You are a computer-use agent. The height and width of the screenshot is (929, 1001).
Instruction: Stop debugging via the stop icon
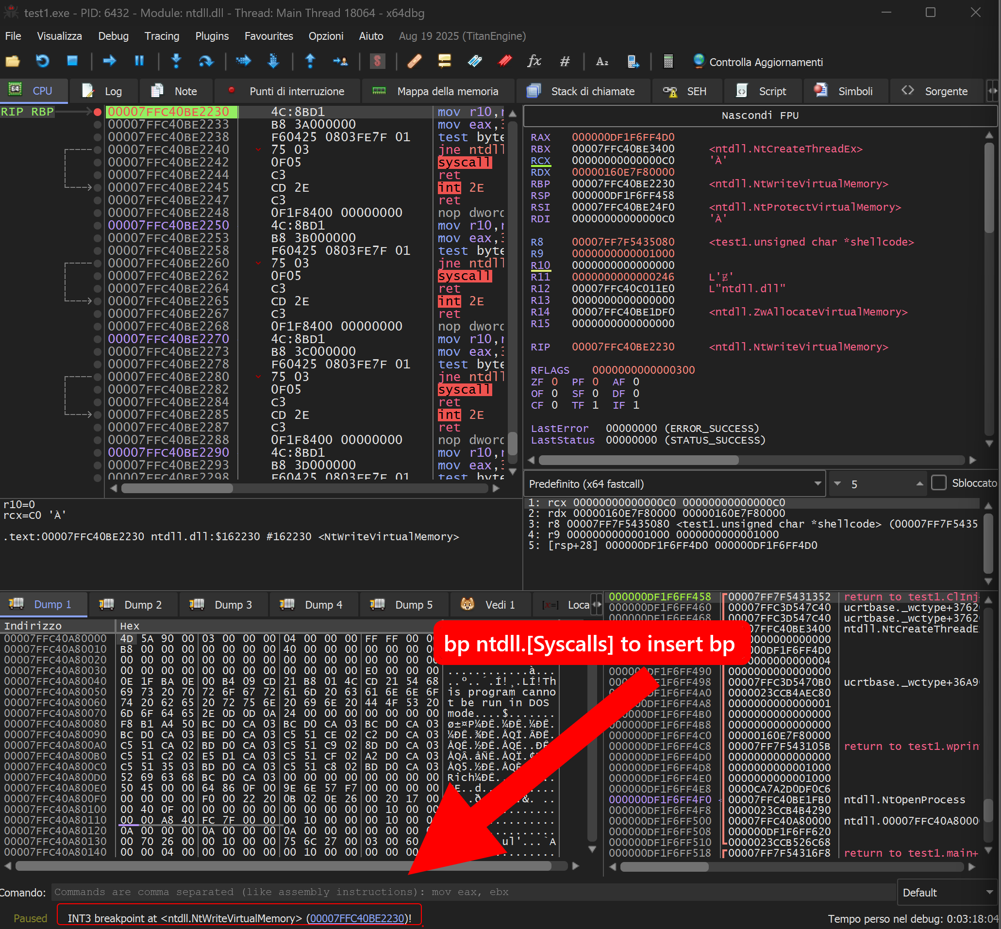coord(72,61)
